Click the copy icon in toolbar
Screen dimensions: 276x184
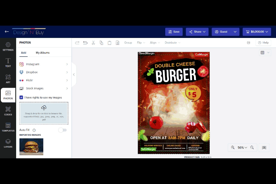(x=101, y=43)
